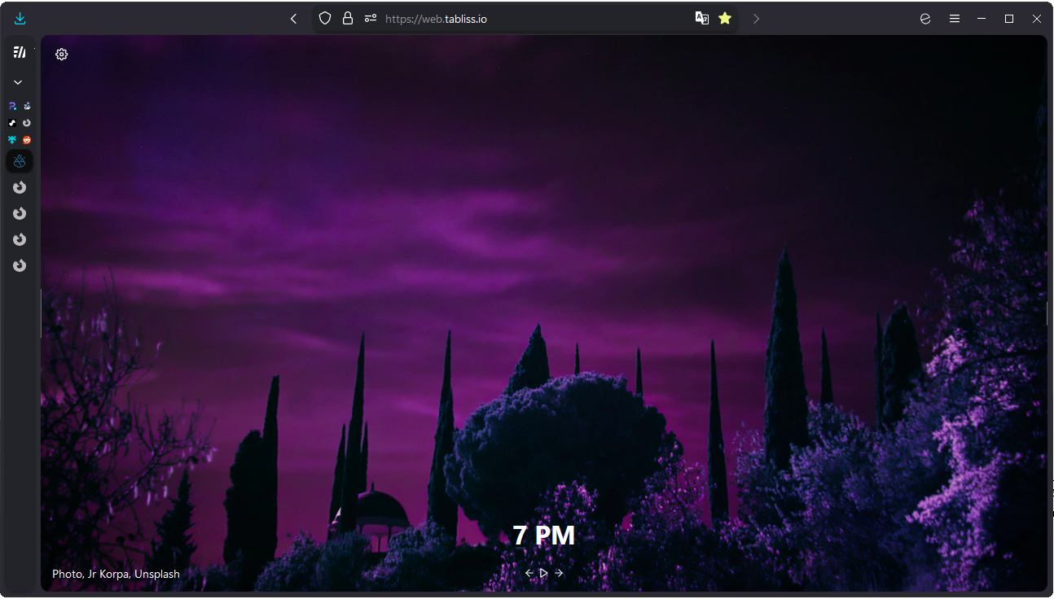Play background photo rotation

coord(543,573)
